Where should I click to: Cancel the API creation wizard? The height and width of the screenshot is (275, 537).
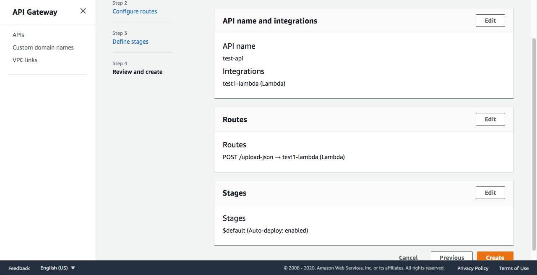point(408,257)
